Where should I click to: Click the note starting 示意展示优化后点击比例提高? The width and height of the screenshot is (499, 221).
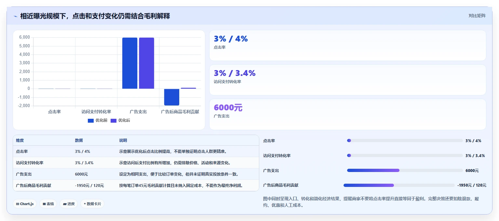tap(173, 152)
